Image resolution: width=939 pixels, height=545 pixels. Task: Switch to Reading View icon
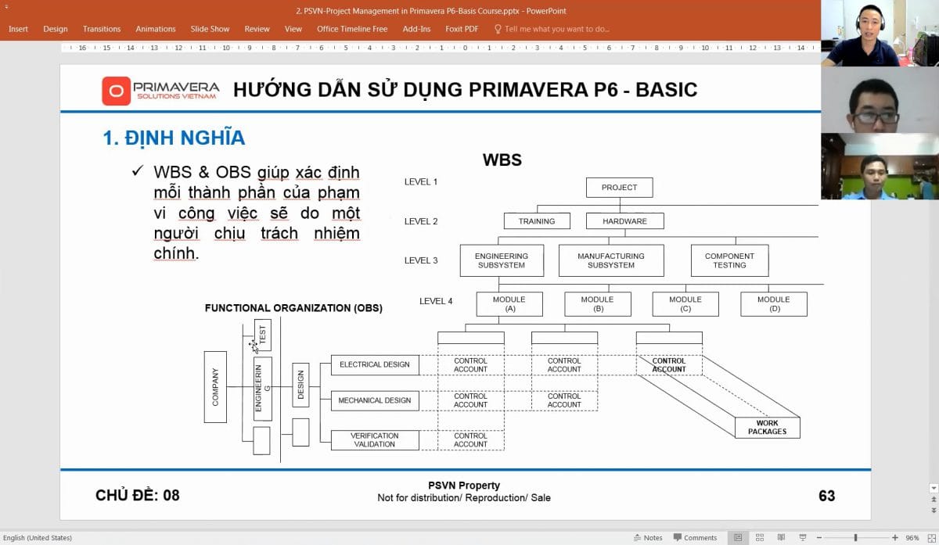(781, 538)
